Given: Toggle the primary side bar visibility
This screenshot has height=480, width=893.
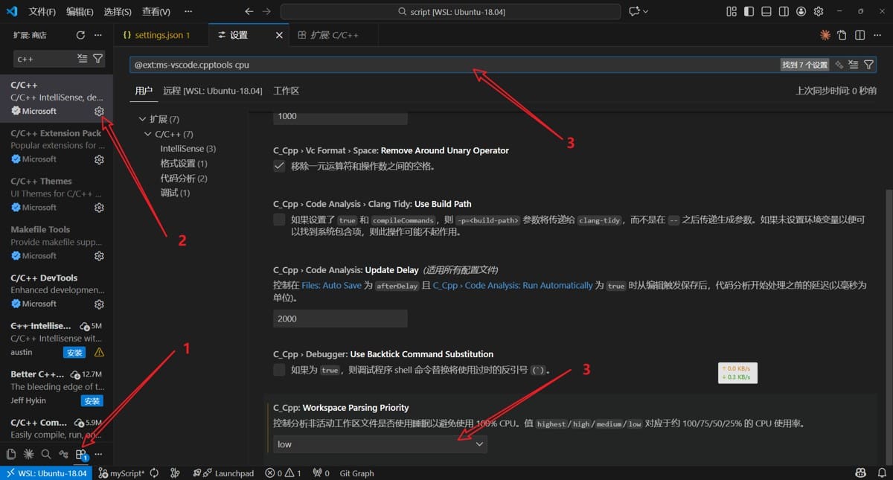Looking at the screenshot, I should [x=749, y=12].
